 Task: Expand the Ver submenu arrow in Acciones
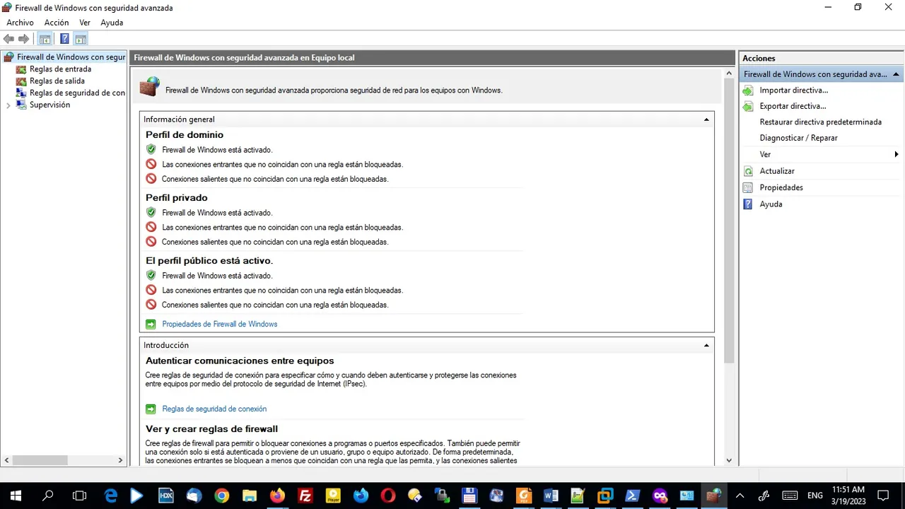coord(896,154)
